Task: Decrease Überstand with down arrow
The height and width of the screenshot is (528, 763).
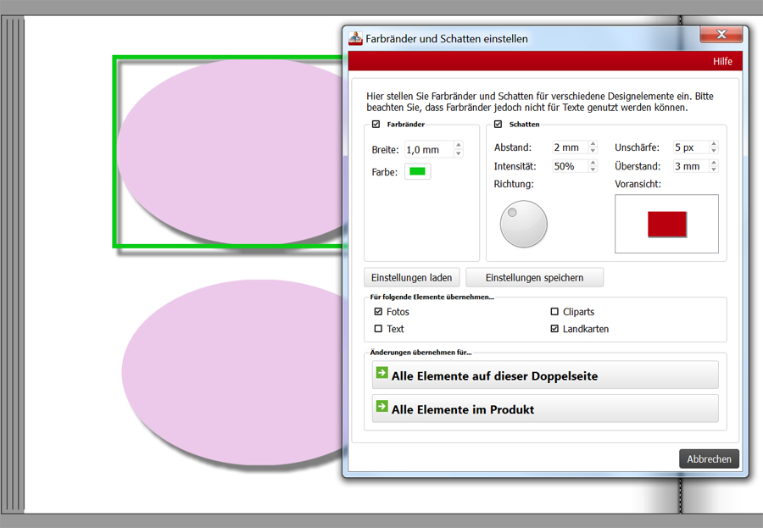Action: [x=713, y=170]
